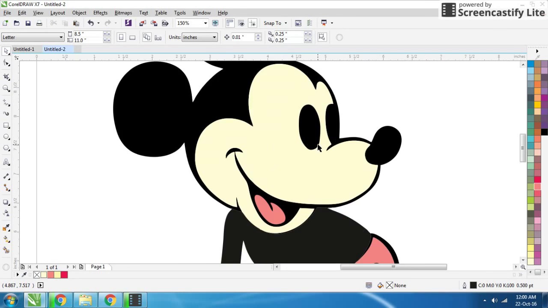Click the Publish to PDF icon
548x308 pixels.
[165, 23]
